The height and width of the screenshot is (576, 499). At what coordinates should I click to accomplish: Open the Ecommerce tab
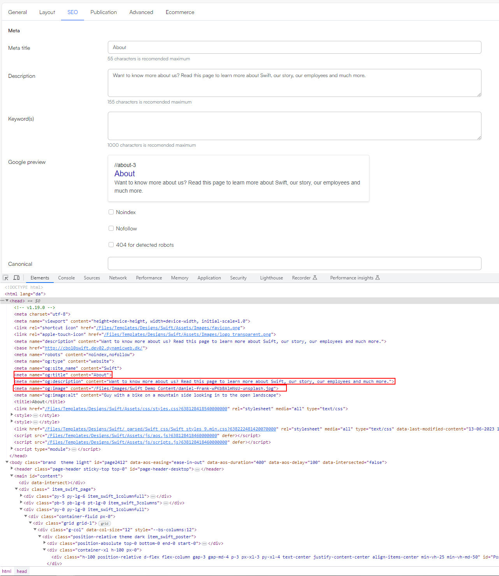click(180, 12)
